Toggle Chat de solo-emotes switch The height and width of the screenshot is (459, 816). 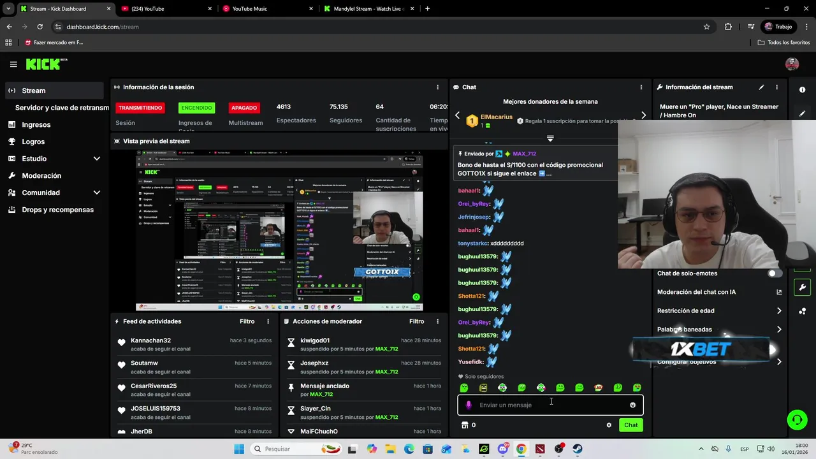pyautogui.click(x=775, y=273)
